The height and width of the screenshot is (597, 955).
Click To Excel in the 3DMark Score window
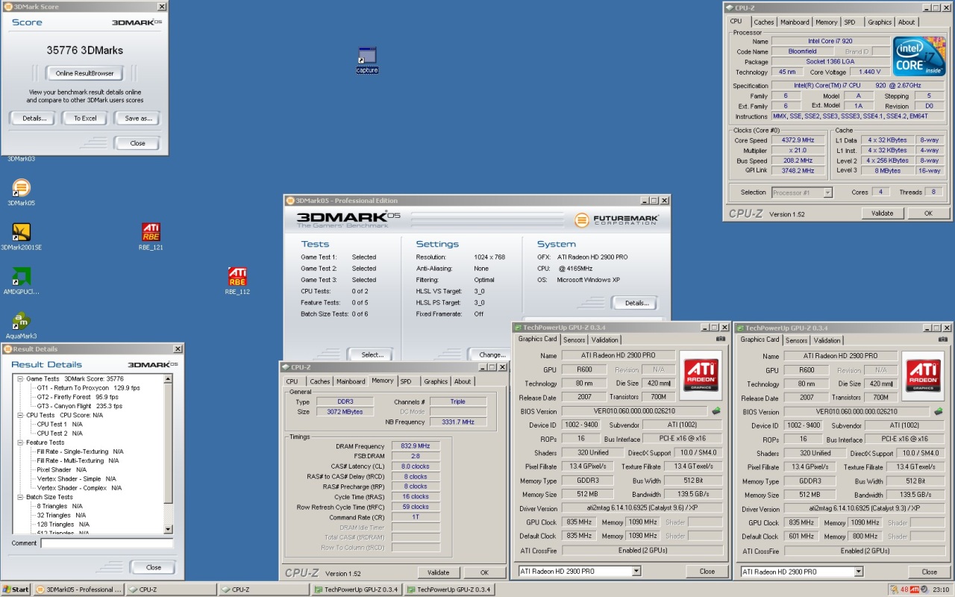[x=84, y=118]
